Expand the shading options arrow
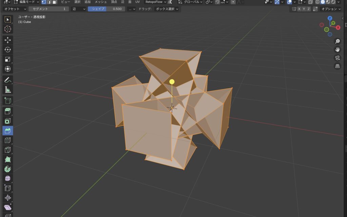This screenshot has height=217, width=347. [x=339, y=2]
